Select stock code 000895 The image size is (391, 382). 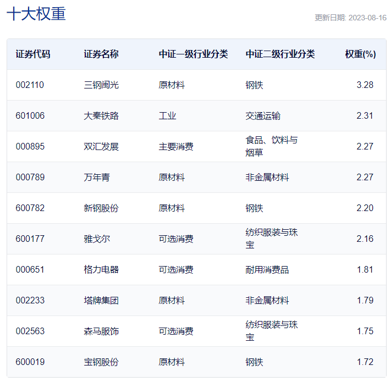click(x=30, y=147)
